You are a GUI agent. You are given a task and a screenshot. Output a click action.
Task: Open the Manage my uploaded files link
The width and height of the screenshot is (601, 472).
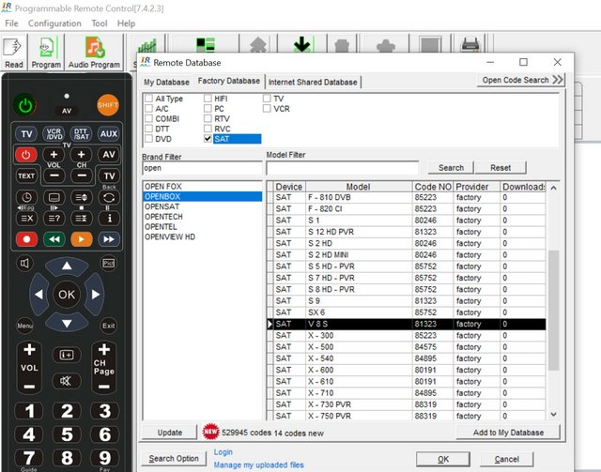point(259,464)
